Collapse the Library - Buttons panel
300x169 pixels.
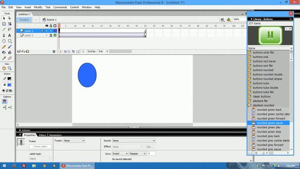[x=251, y=19]
